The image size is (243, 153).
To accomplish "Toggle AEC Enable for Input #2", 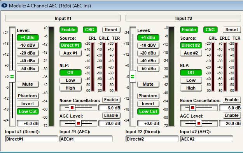I will pos(189,30).
